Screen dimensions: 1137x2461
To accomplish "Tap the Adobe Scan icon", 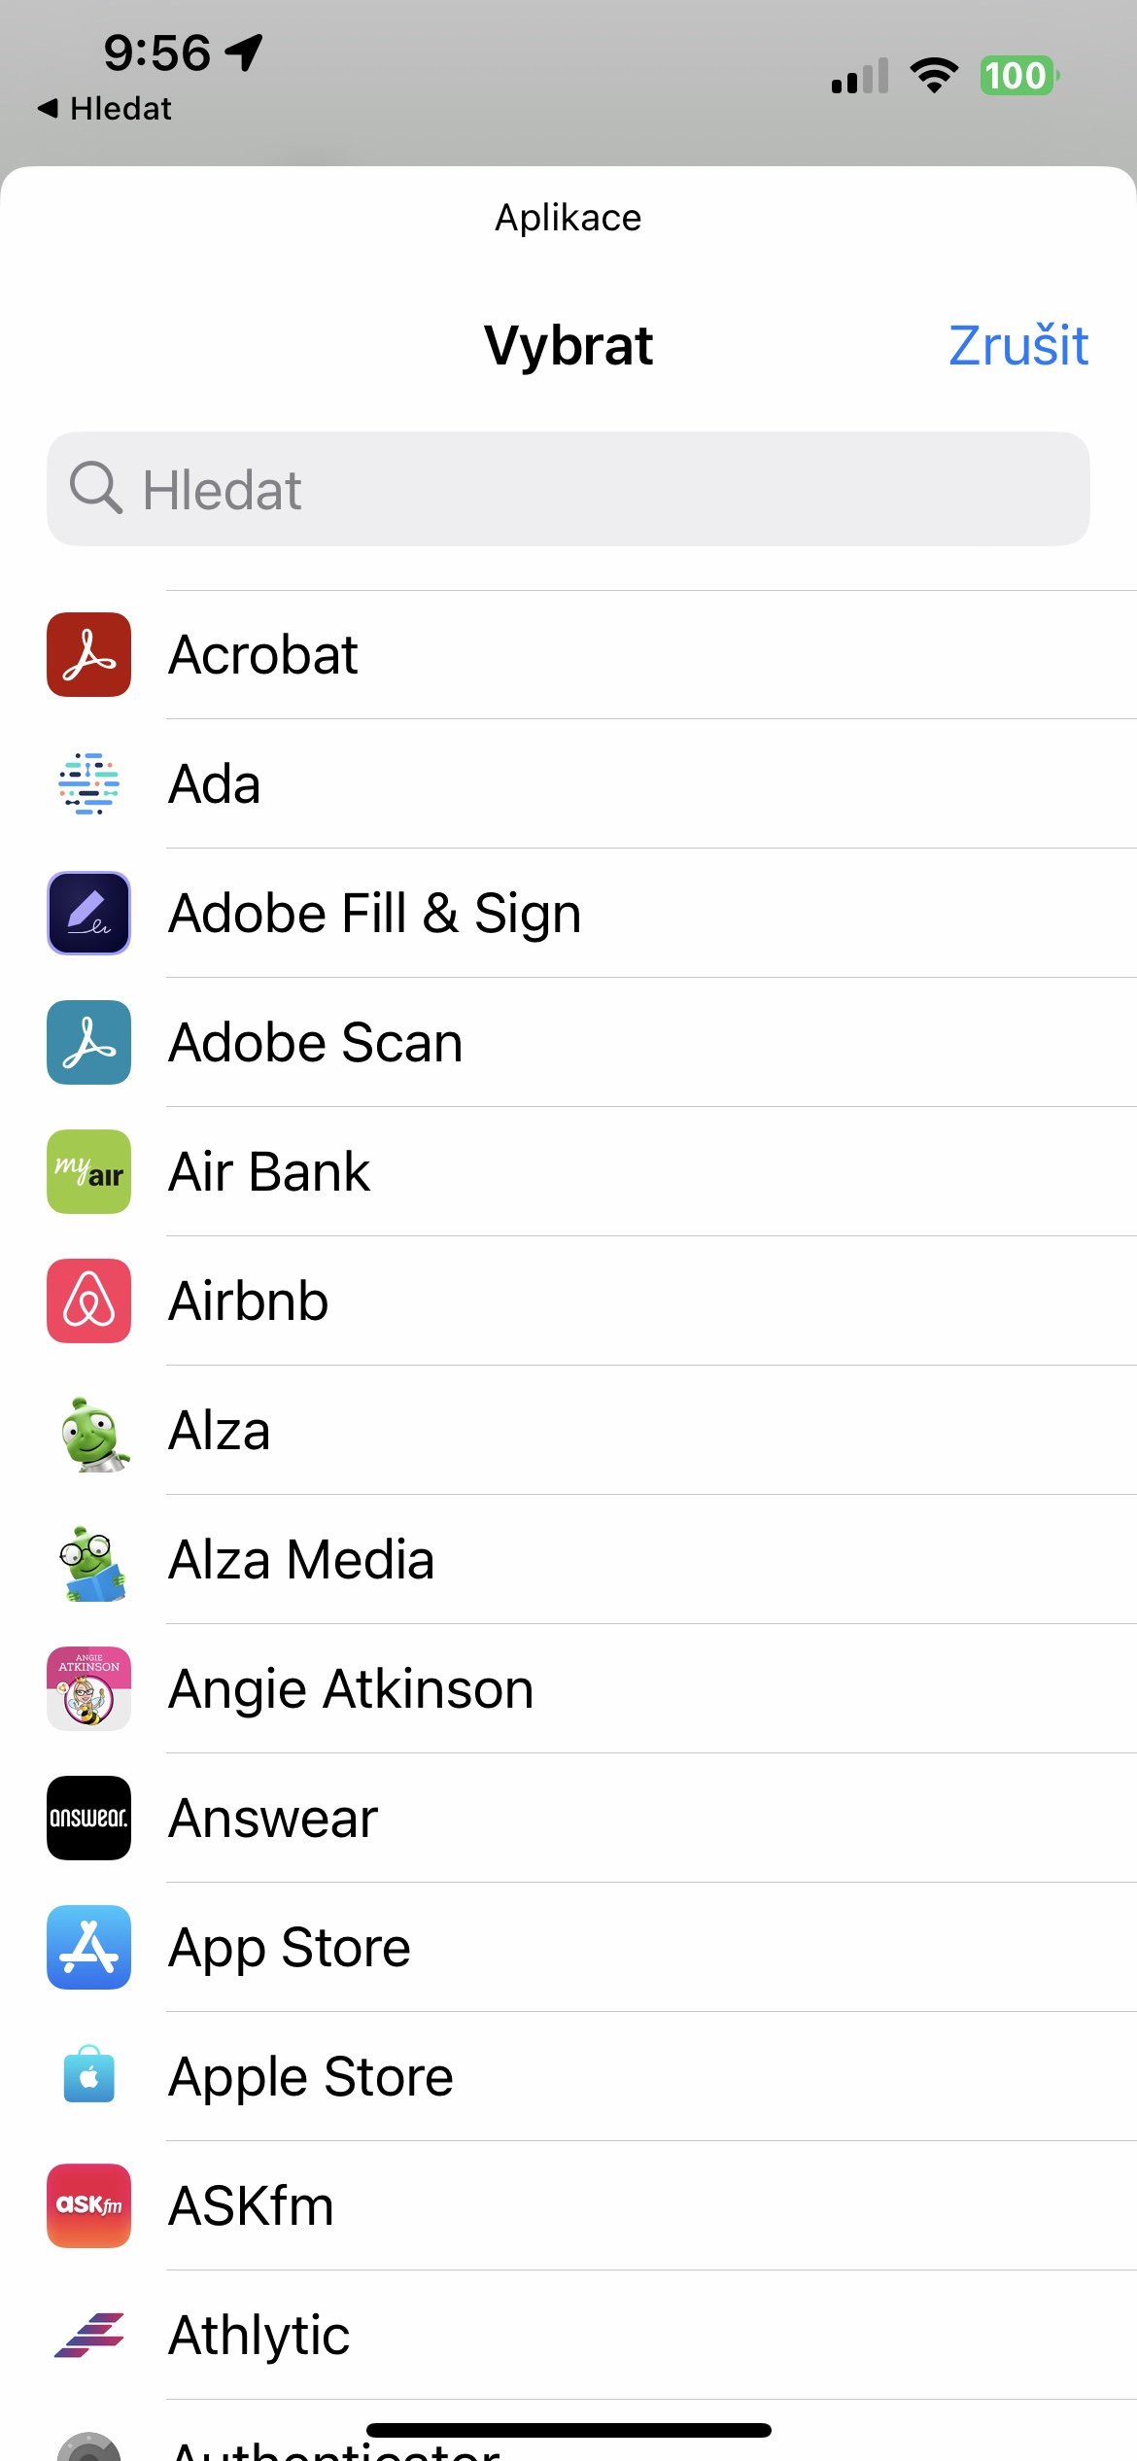I will 88,1042.
